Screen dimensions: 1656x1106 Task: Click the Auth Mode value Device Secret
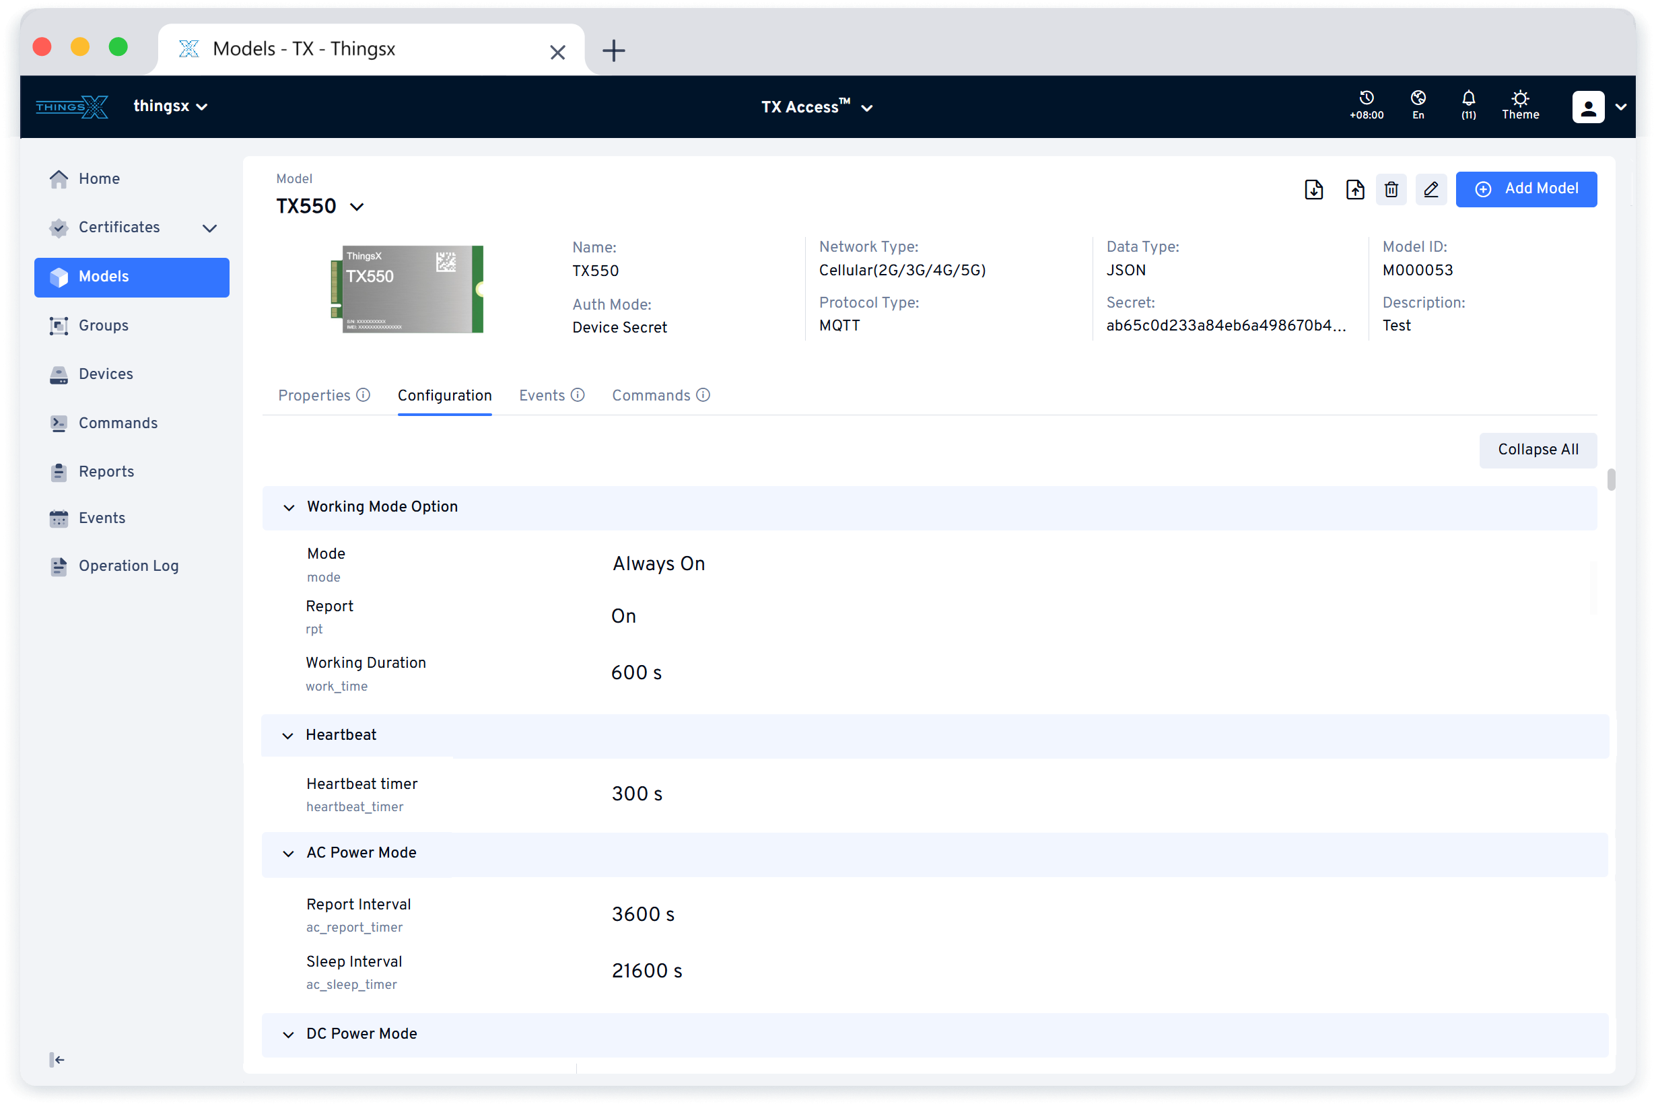pyautogui.click(x=619, y=327)
